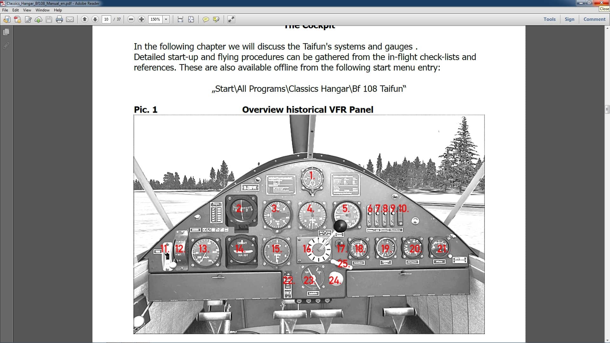Go to next page arrow
The height and width of the screenshot is (343, 610).
point(95,19)
